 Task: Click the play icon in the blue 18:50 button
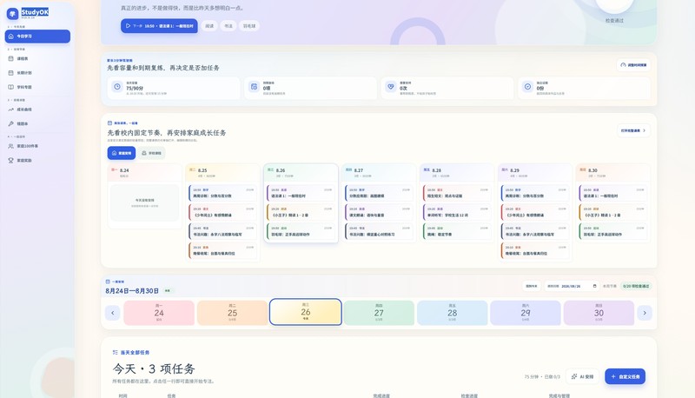[x=128, y=26]
